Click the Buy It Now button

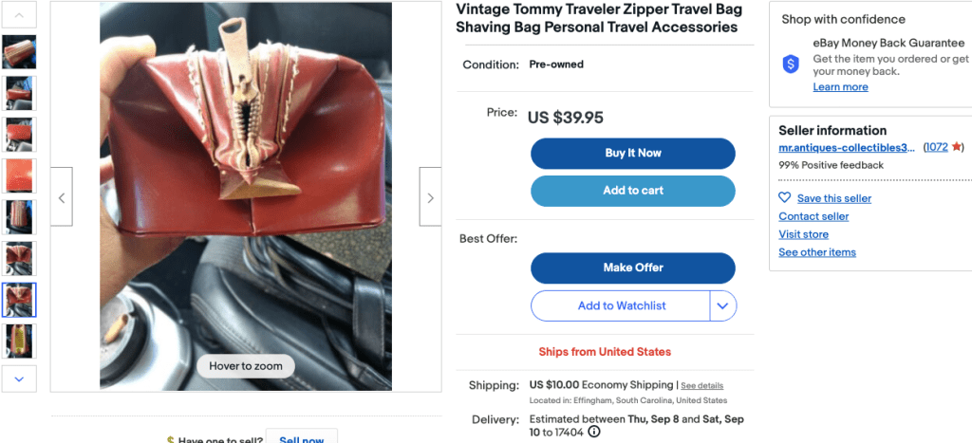(x=633, y=153)
